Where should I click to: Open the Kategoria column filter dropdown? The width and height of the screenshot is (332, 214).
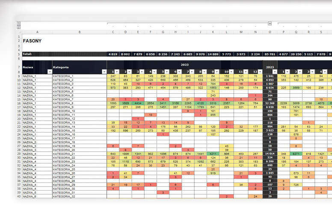pyautogui.click(x=104, y=72)
